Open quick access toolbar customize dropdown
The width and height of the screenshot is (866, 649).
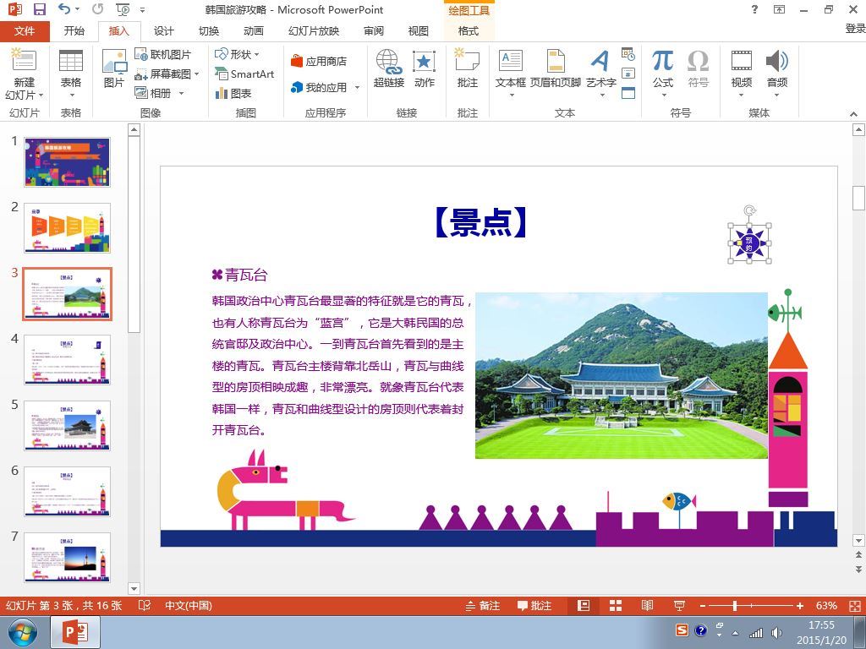tap(142, 10)
